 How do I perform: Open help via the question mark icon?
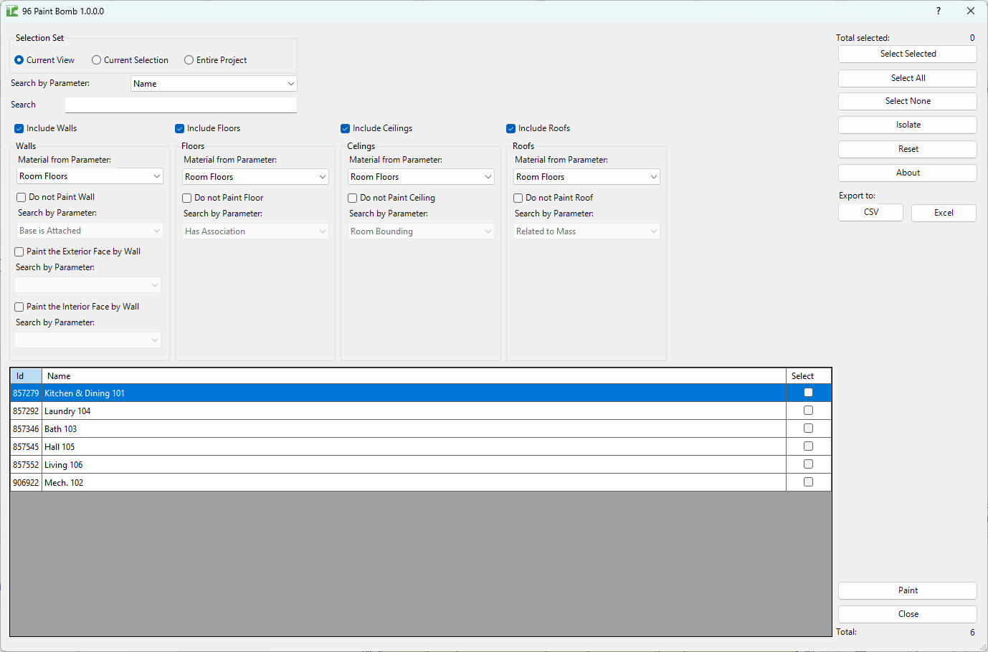938,11
